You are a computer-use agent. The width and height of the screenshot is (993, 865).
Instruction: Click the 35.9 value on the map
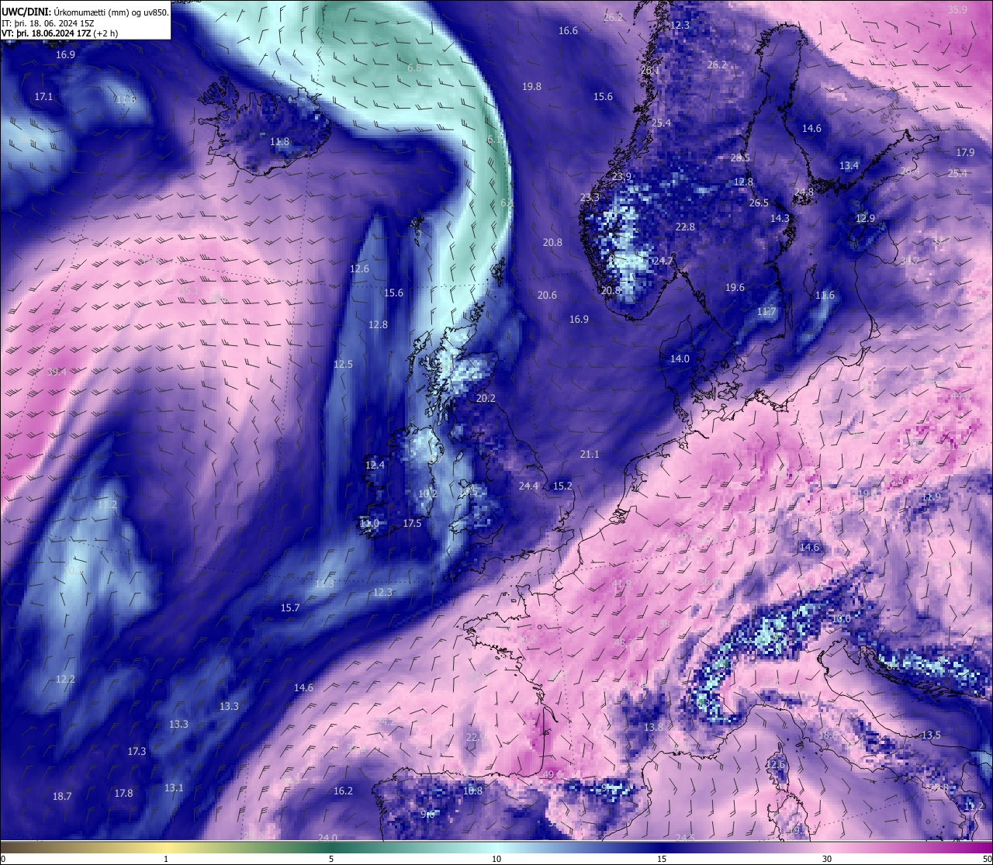(957, 10)
